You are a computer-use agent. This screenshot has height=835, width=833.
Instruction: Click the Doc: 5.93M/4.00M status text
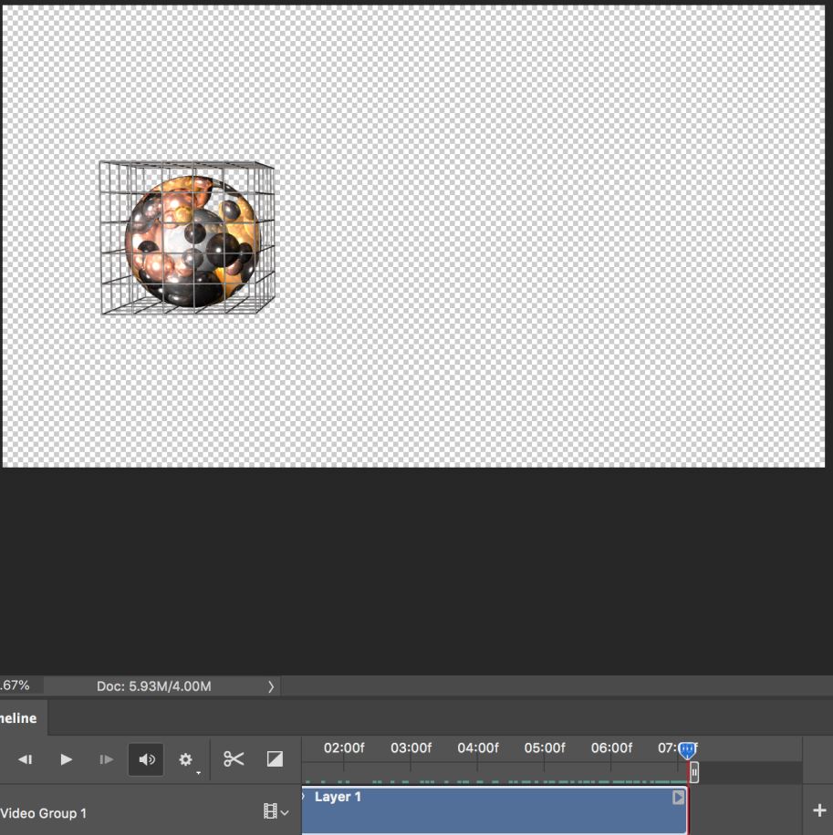153,686
